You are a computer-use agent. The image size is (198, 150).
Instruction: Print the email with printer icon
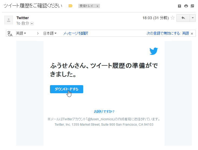click(x=186, y=6)
